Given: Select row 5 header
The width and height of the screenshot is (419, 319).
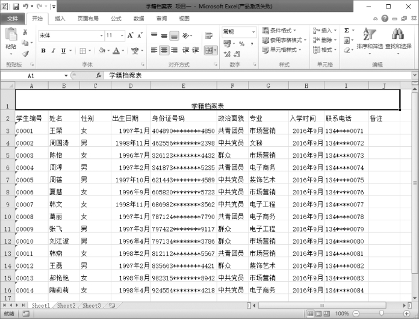Looking at the screenshot, I should (x=7, y=155).
